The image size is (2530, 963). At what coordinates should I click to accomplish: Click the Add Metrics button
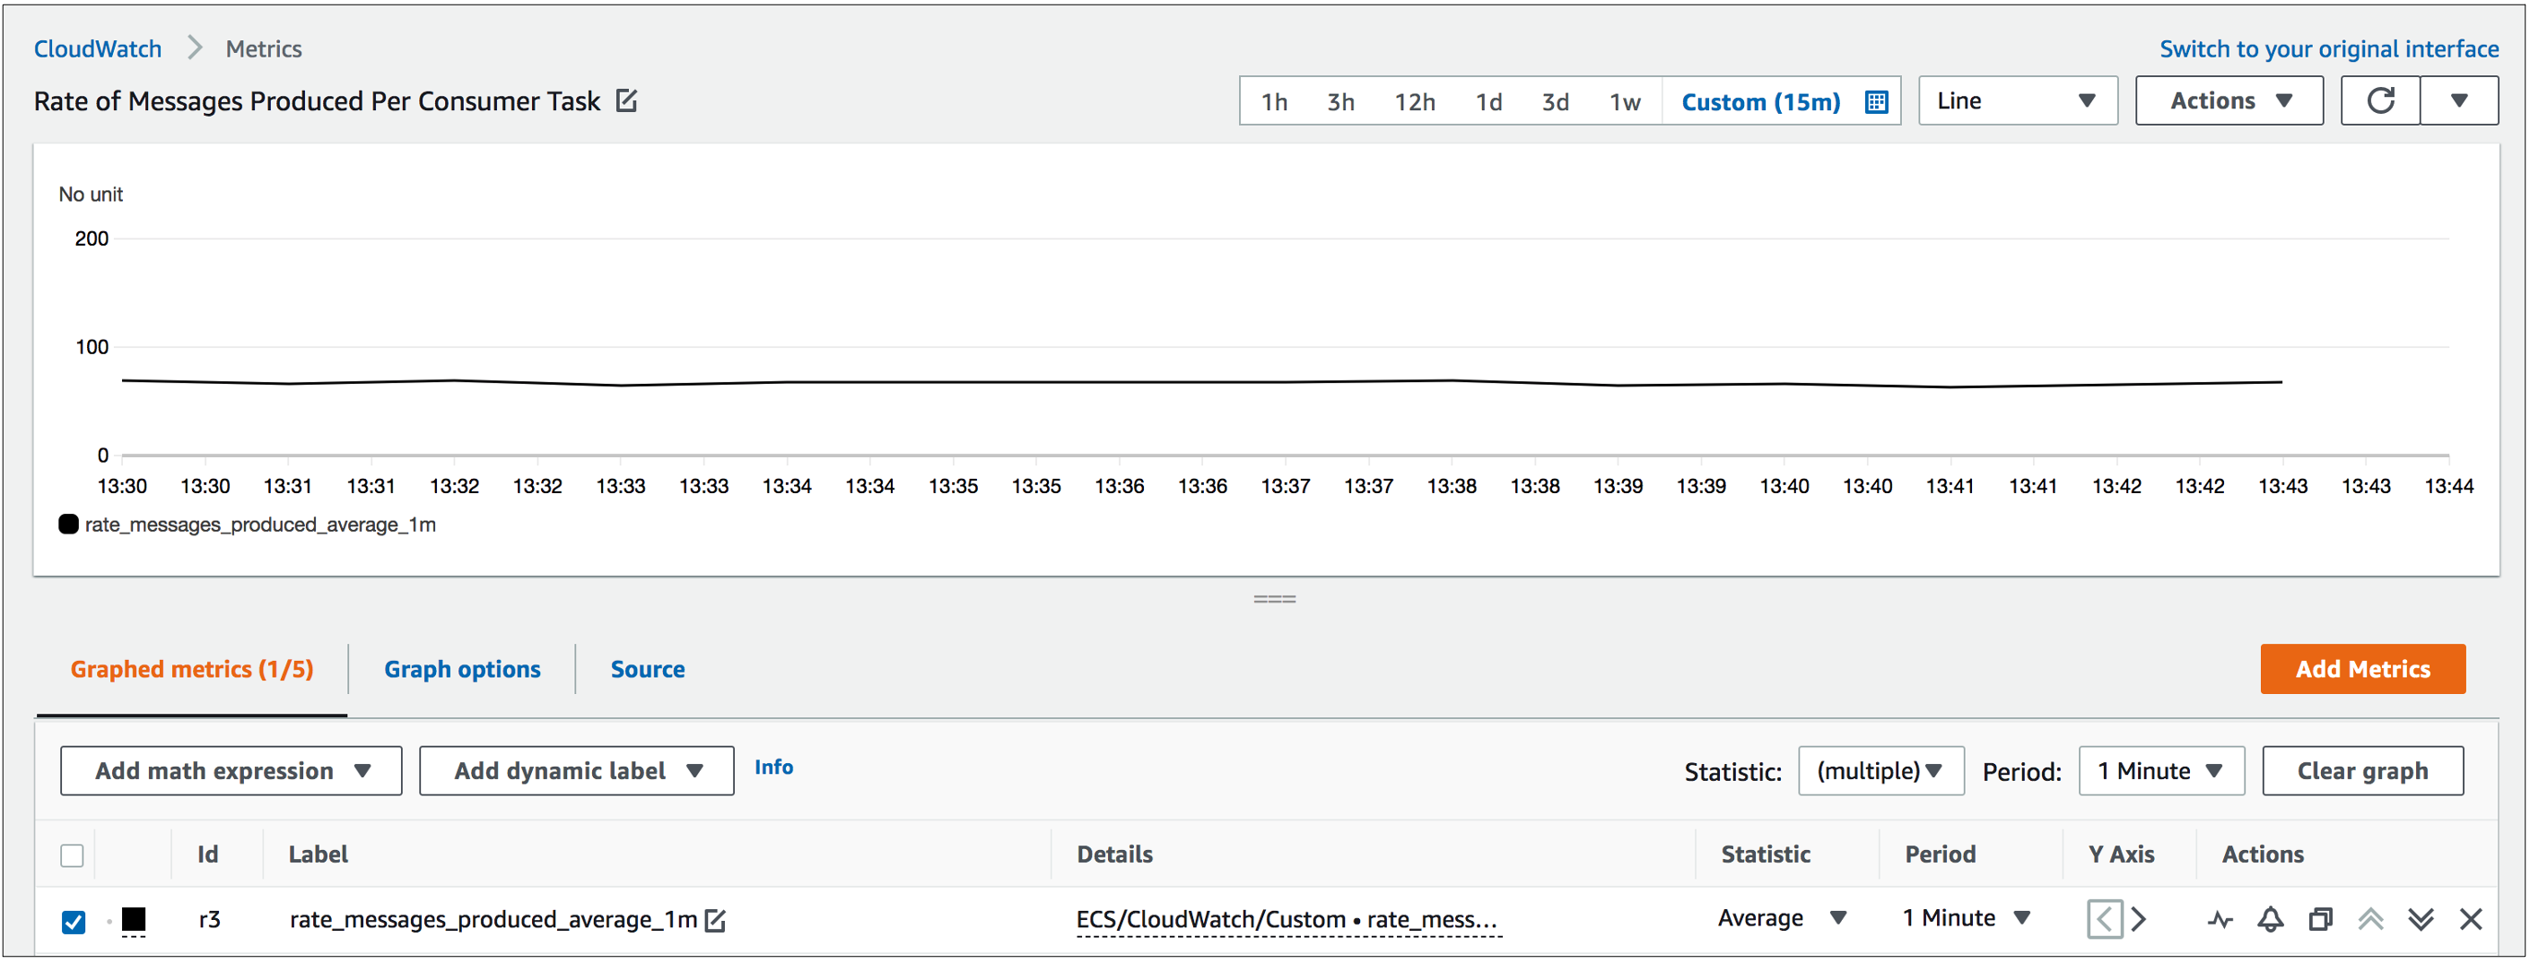coord(2362,670)
